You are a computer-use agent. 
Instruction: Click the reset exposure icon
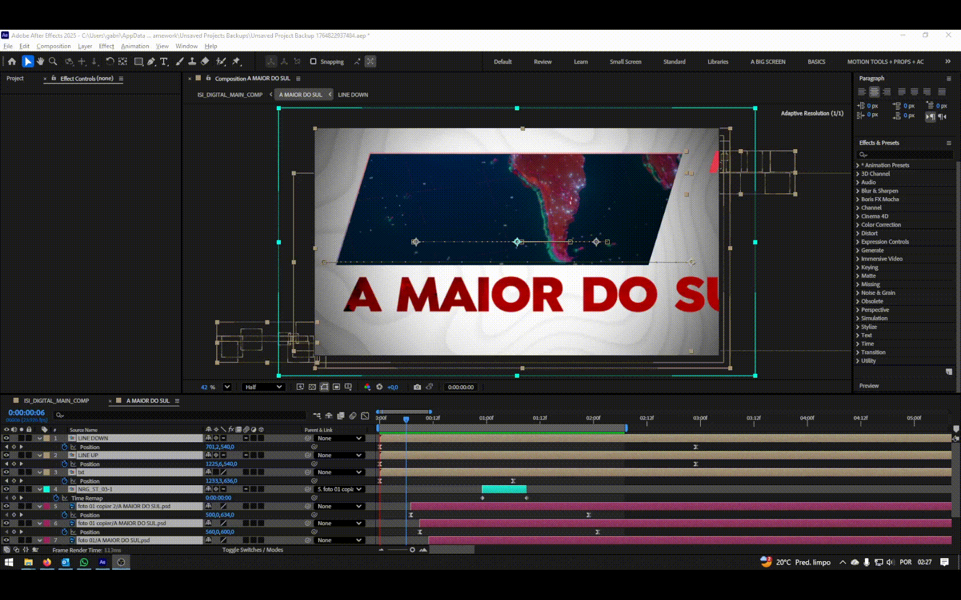tap(379, 387)
